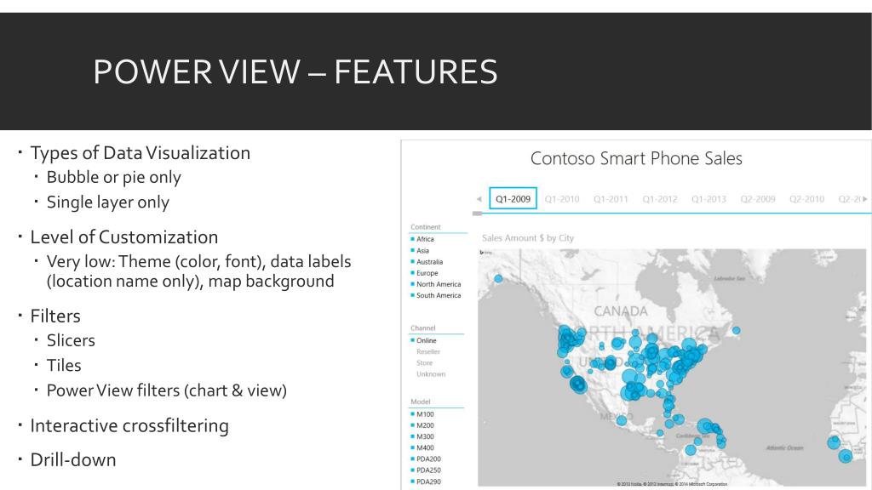The image size is (872, 490).
Task: Click the Model slicer header
Action: (x=421, y=402)
